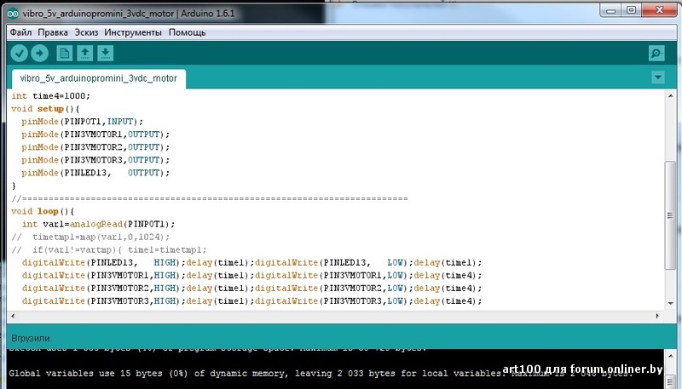
Task: Click the commented 'timetmp1=map(var1,0,1024);' line
Action: pos(90,237)
